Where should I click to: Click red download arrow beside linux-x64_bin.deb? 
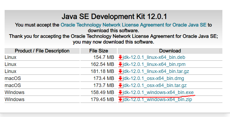pos(120,57)
